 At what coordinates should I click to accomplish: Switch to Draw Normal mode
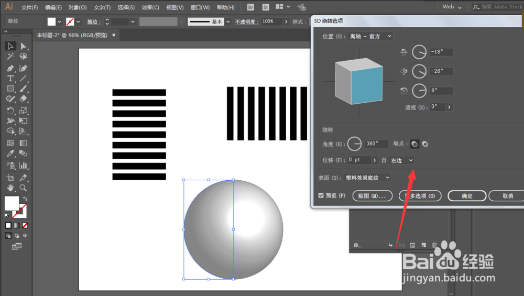[x=8, y=236]
